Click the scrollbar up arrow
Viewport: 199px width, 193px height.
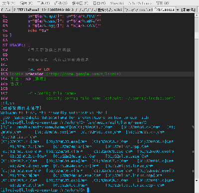pos(197,15)
